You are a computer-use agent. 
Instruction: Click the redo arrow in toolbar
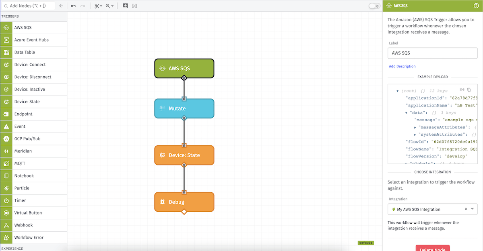click(x=83, y=6)
